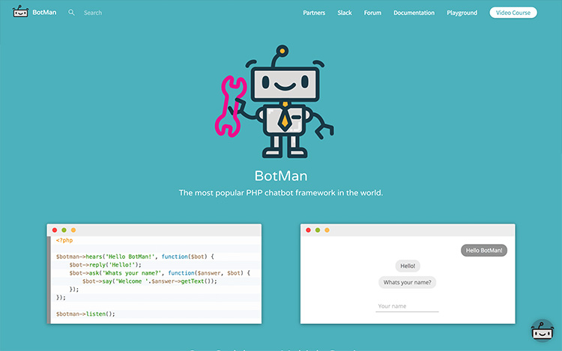Viewport: 562px width, 351px height.
Task: Click red dot on code window
Action: pyautogui.click(x=55, y=230)
